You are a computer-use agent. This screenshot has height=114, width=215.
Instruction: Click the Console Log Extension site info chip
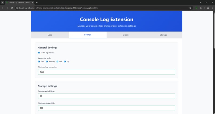coord(25,8)
